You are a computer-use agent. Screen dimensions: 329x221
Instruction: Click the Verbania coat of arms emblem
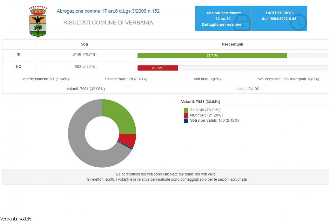tap(38, 21)
